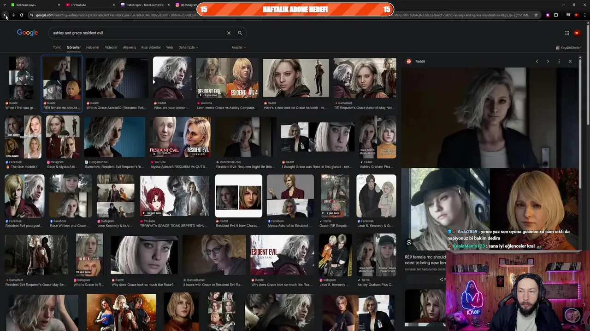Viewport: 590px width, 331px height.
Task: Click the Google logo
Action: (x=27, y=33)
